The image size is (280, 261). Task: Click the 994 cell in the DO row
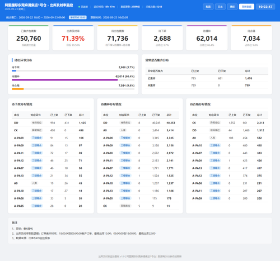(53, 123)
